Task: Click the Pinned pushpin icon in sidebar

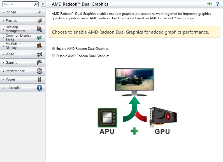Action: (x=40, y=12)
